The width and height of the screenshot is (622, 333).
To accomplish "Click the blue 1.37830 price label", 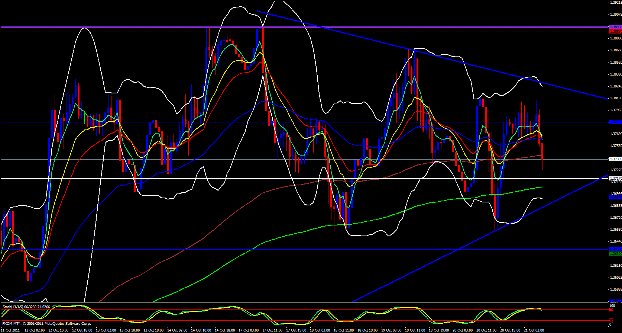I will [615, 122].
